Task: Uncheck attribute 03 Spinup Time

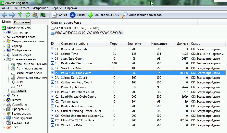Action: click(x=52, y=54)
